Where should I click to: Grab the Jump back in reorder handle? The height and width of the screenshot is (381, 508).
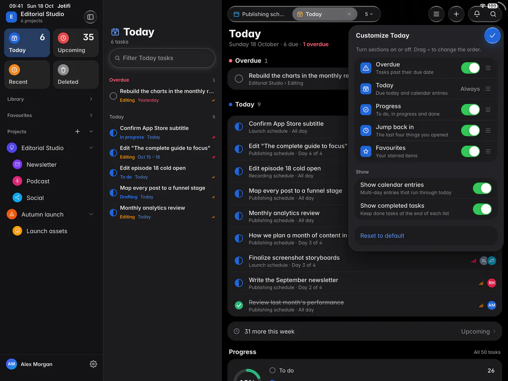pyautogui.click(x=488, y=130)
